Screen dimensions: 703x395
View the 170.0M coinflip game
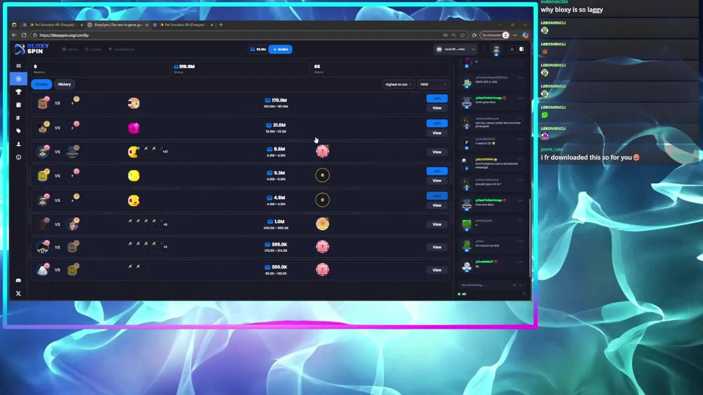pyautogui.click(x=437, y=108)
